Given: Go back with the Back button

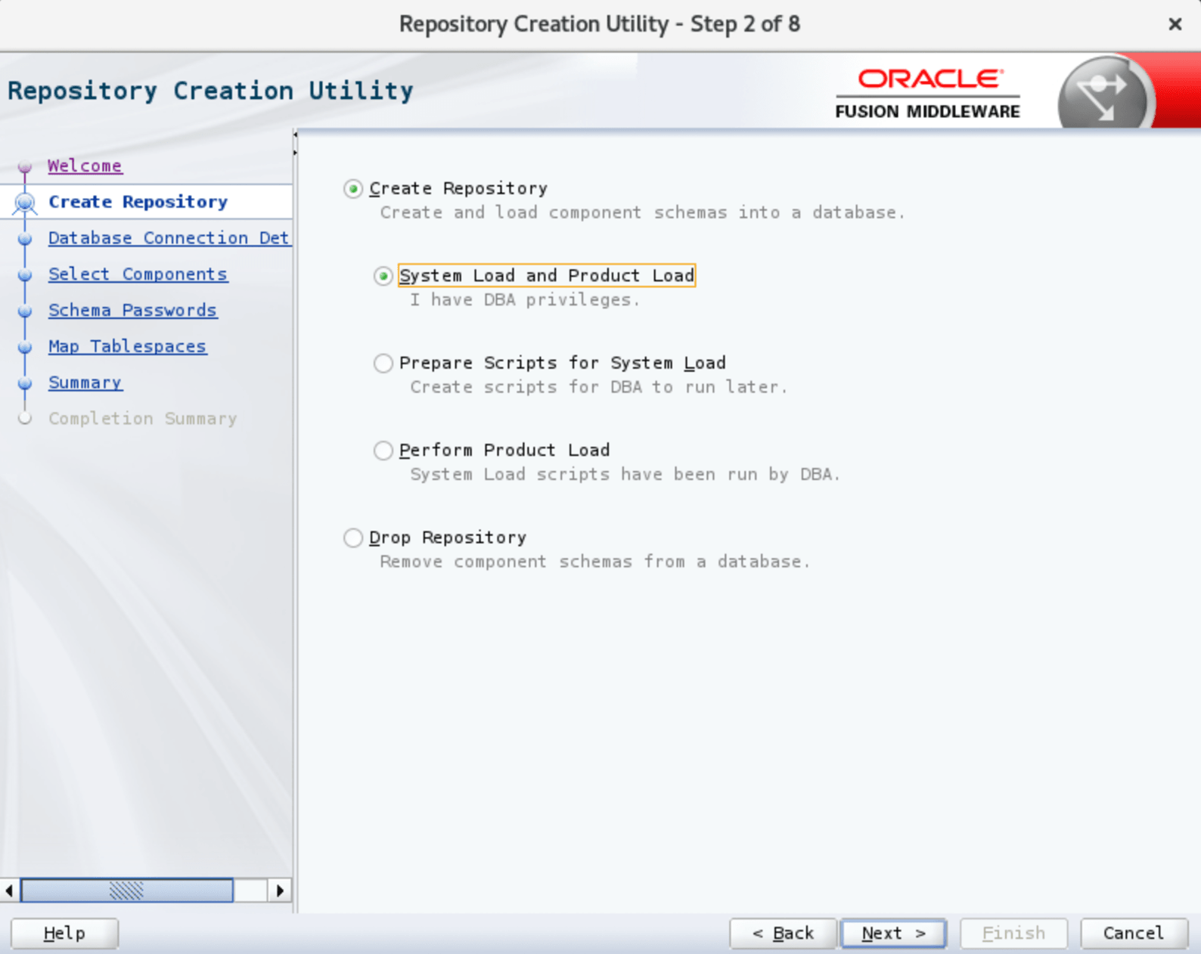Looking at the screenshot, I should tap(783, 934).
